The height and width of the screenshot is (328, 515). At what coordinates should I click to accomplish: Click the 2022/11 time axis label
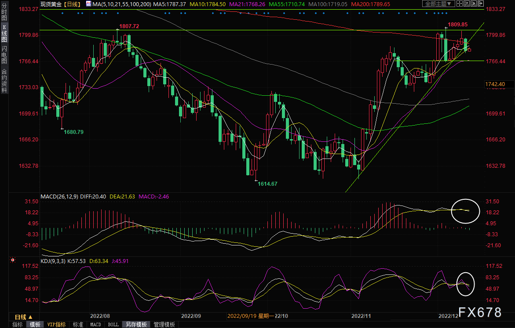point(361,316)
